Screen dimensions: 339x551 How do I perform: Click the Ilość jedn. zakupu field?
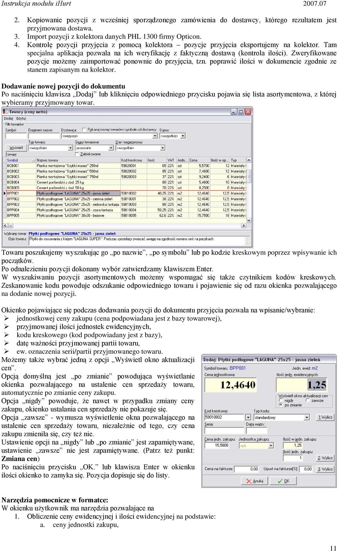tap(293, 458)
